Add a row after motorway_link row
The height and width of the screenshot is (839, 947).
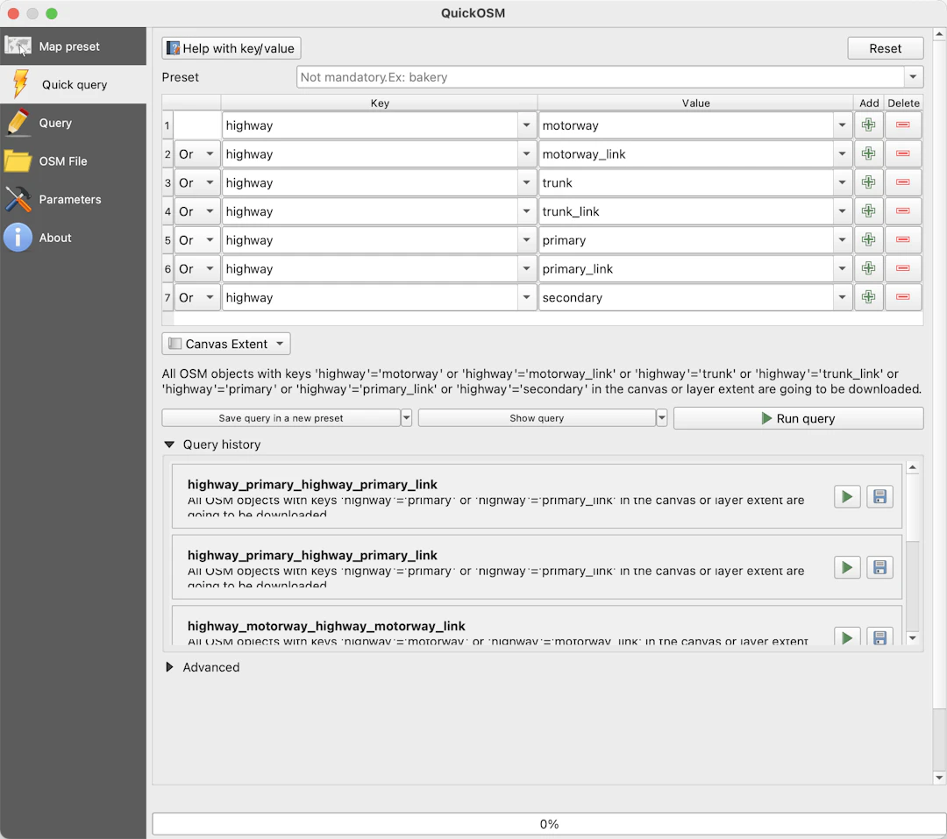tap(868, 153)
